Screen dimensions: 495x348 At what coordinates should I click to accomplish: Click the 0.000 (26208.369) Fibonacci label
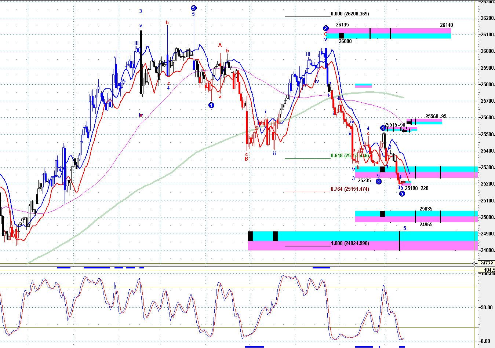click(x=350, y=14)
